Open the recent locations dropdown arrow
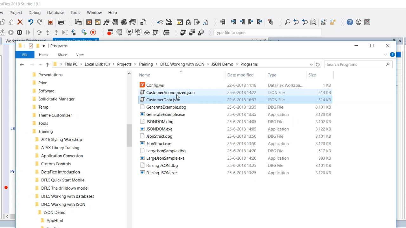The height and width of the screenshot is (228, 406). tap(40, 65)
